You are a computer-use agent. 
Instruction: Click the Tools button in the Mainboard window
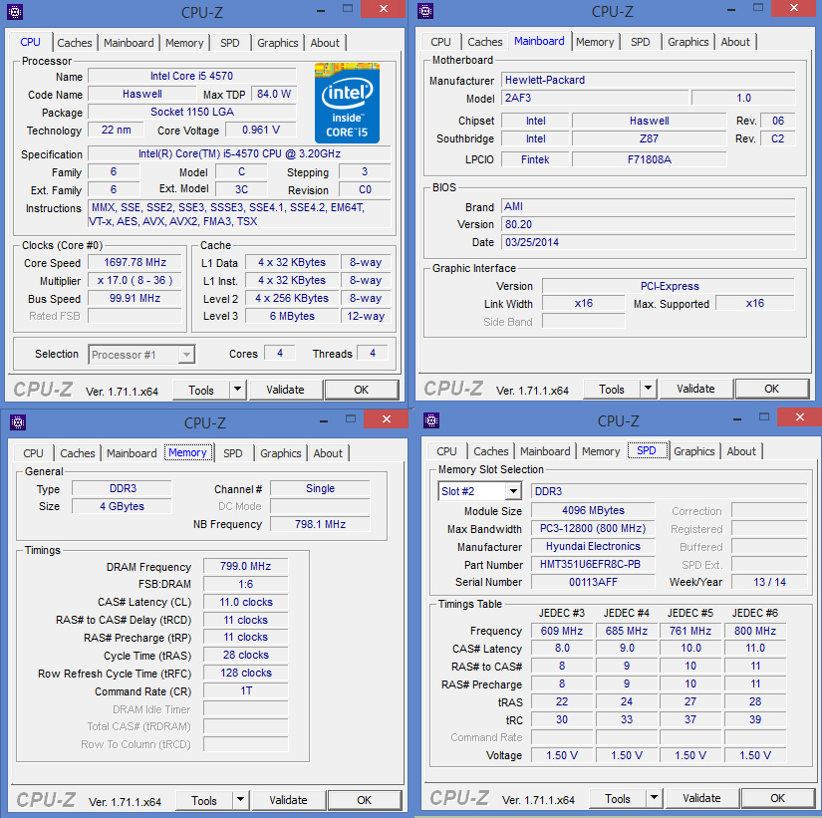[x=611, y=390]
